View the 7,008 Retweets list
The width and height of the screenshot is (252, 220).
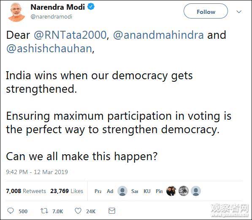pyautogui.click(x=26, y=191)
